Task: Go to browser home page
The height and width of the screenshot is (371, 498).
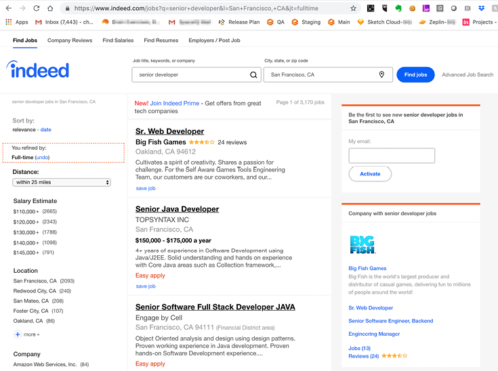Action: 50,9
